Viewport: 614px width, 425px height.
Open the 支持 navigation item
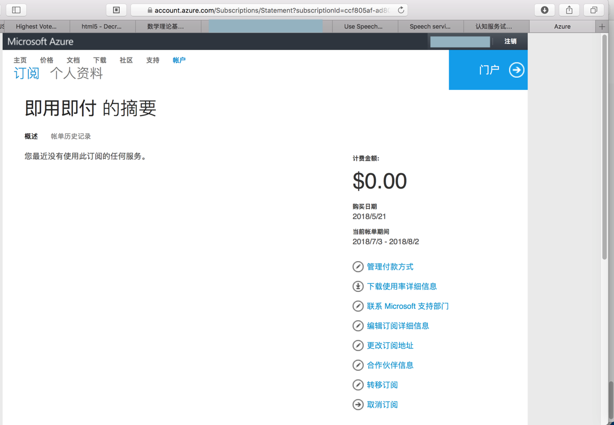point(153,60)
